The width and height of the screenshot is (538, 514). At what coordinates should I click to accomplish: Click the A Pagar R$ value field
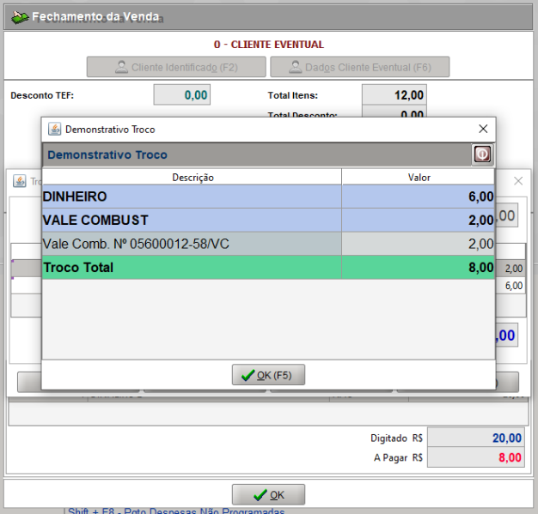pos(475,457)
